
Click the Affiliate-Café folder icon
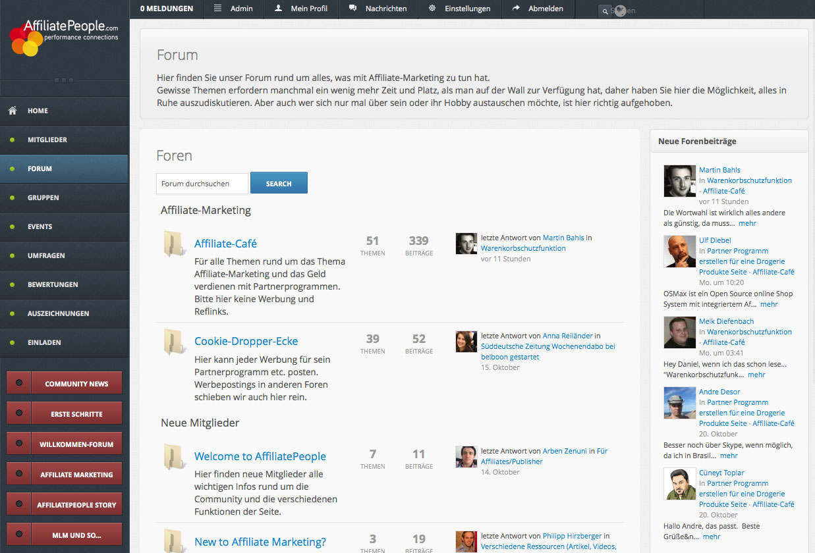click(174, 244)
